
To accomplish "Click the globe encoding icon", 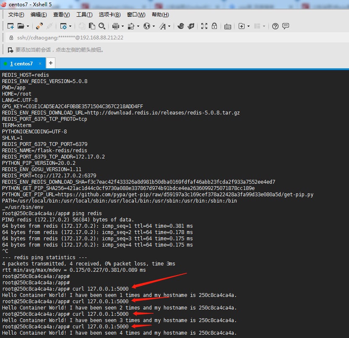I will (147, 26).
